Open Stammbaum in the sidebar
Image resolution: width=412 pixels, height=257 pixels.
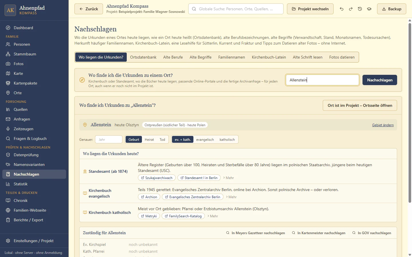(34, 54)
